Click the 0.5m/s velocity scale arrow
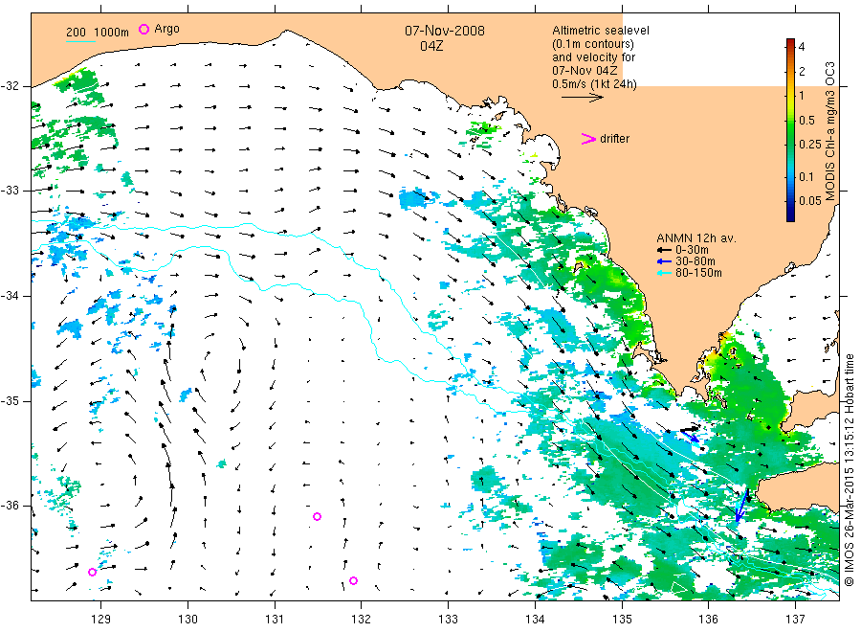Image resolution: width=861 pixels, height=632 pixels. (x=582, y=98)
